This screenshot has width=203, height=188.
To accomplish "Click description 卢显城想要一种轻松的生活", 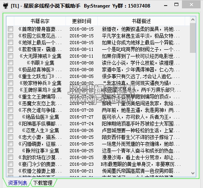I will [141, 130].
